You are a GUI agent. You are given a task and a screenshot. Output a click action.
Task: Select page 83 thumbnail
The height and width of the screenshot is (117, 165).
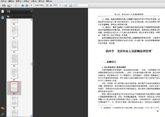coord(14,59)
